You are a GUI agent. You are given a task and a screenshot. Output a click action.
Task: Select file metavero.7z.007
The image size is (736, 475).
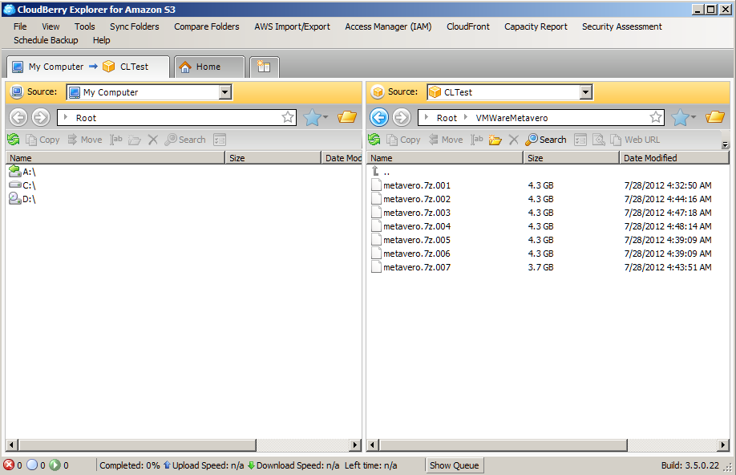[410, 267]
